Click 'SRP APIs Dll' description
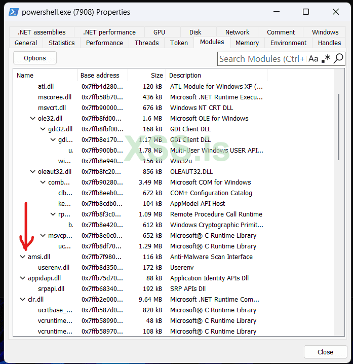This screenshot has height=364, width=353. tap(188, 289)
